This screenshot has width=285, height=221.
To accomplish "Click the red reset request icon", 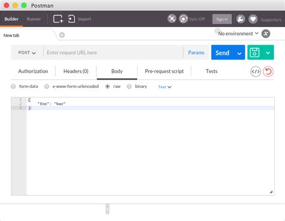I will (x=268, y=72).
